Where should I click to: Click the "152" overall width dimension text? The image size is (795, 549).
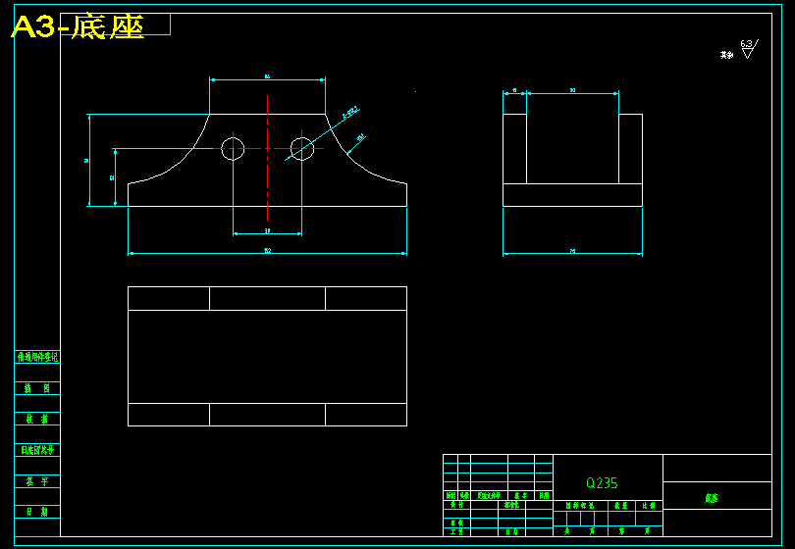pos(267,251)
